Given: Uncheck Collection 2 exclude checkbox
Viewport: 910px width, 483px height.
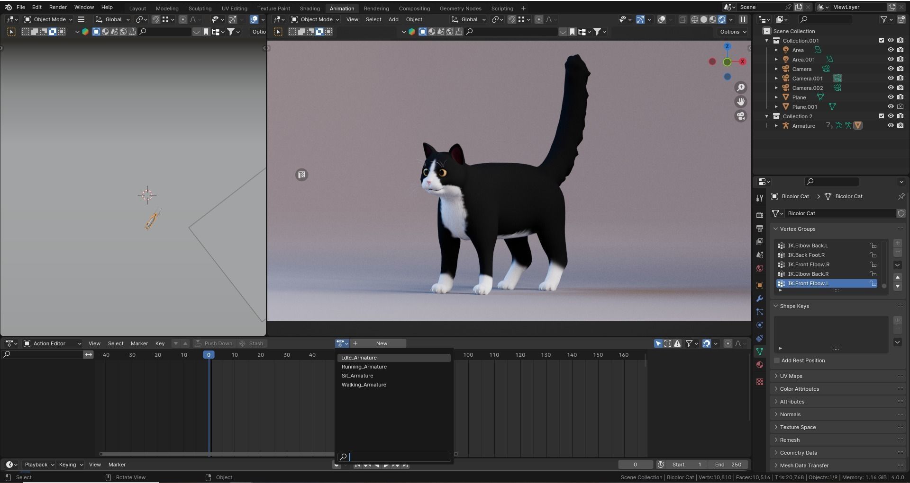Looking at the screenshot, I should coord(882,116).
